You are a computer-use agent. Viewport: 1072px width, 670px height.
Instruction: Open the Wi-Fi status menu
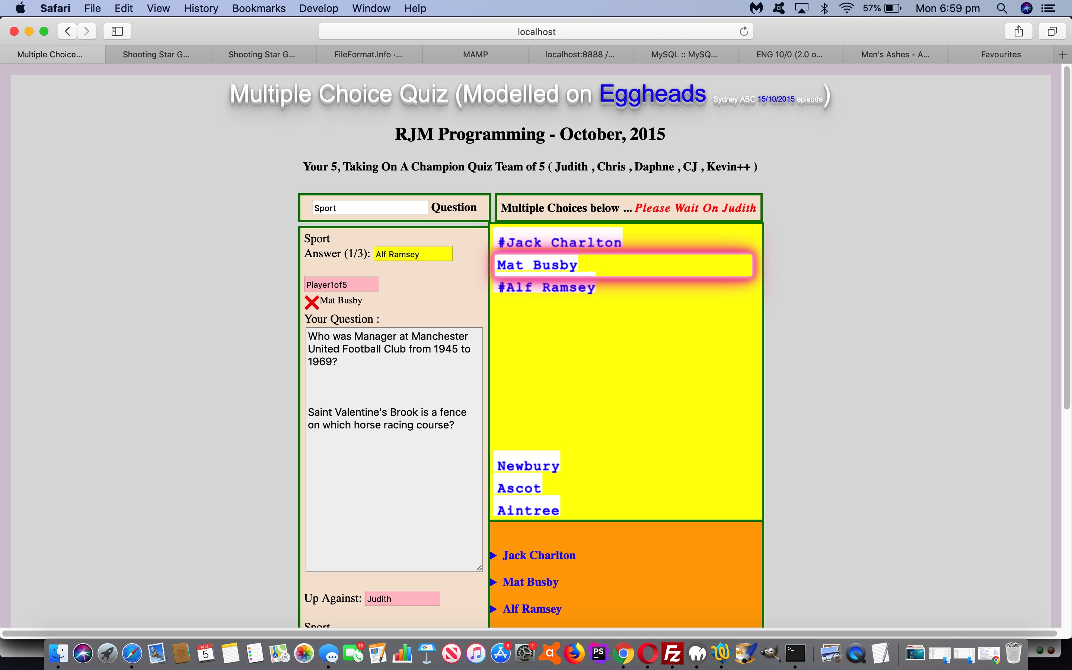click(846, 8)
